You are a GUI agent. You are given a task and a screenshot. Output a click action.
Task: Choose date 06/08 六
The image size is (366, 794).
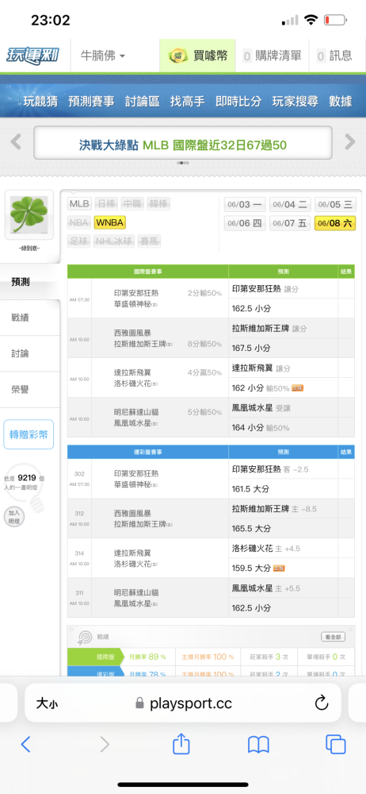[x=335, y=223]
